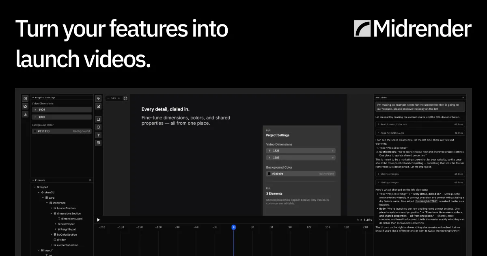Expand the Read /current/index.mdr step
The height and width of the screenshot is (256, 487).
pos(420,124)
